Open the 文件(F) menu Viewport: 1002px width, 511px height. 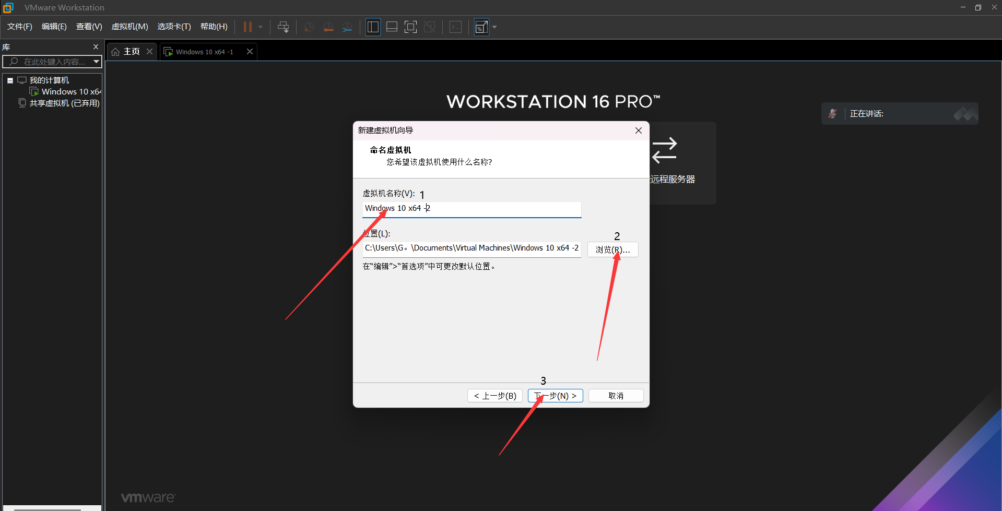click(20, 27)
